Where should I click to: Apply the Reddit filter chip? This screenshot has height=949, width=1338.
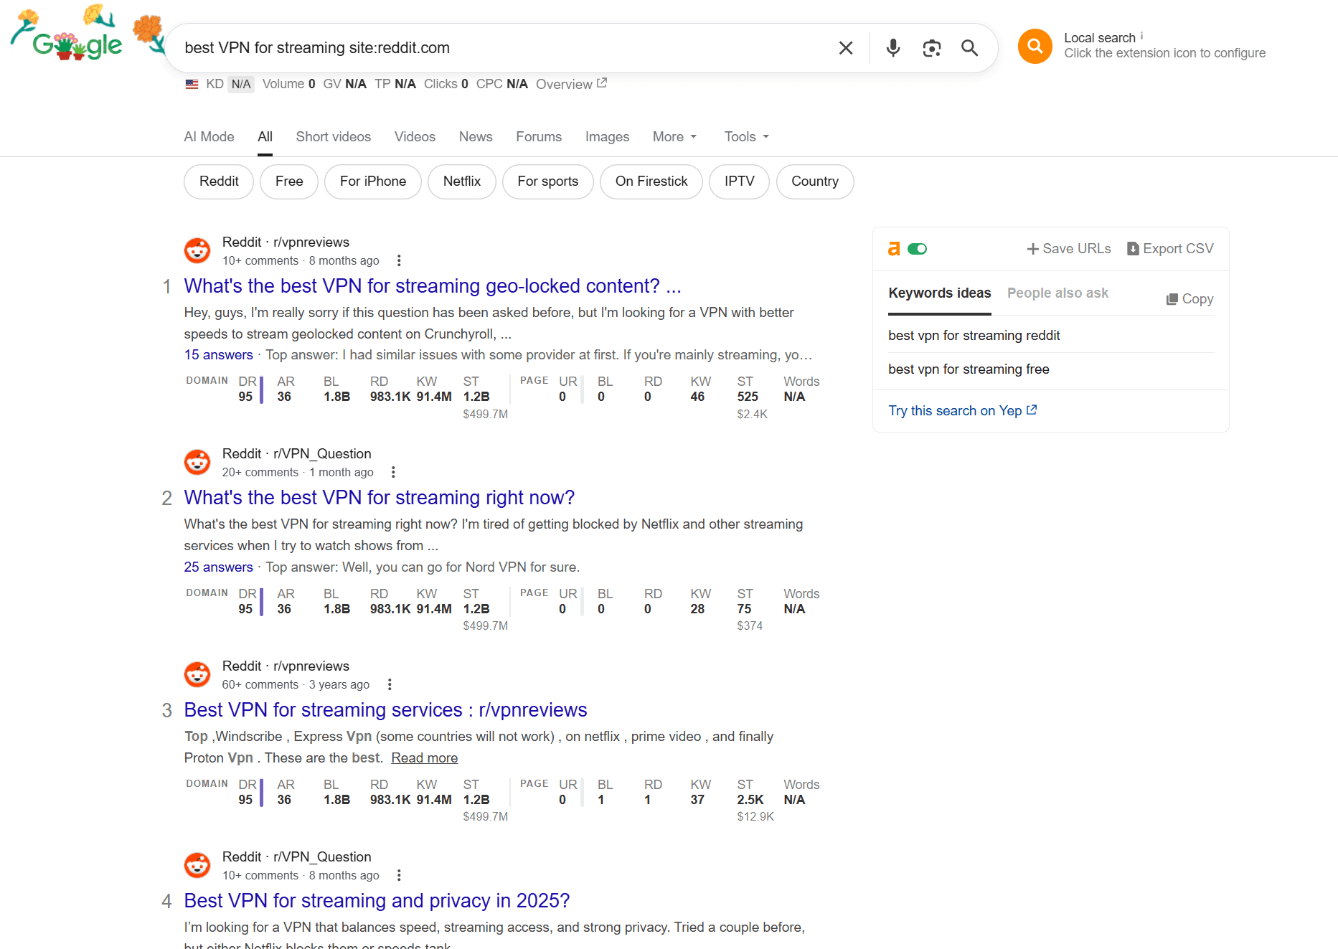(x=219, y=181)
